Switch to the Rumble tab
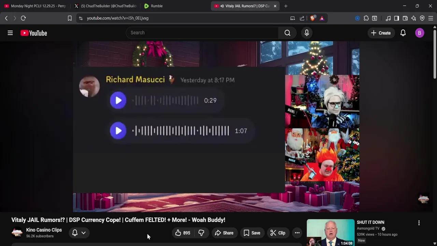437x246 pixels. (175, 6)
